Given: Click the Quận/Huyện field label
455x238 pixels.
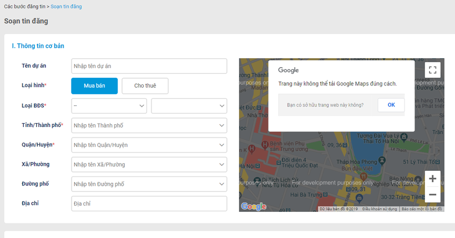Looking at the screenshot, I should [x=38, y=145].
